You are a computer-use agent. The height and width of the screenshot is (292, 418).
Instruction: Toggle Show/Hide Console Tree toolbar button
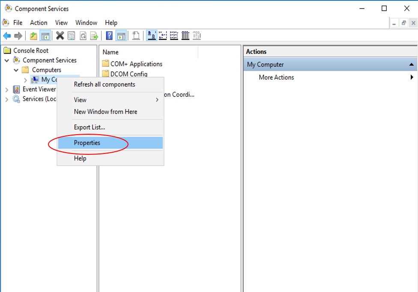pyautogui.click(x=45, y=36)
